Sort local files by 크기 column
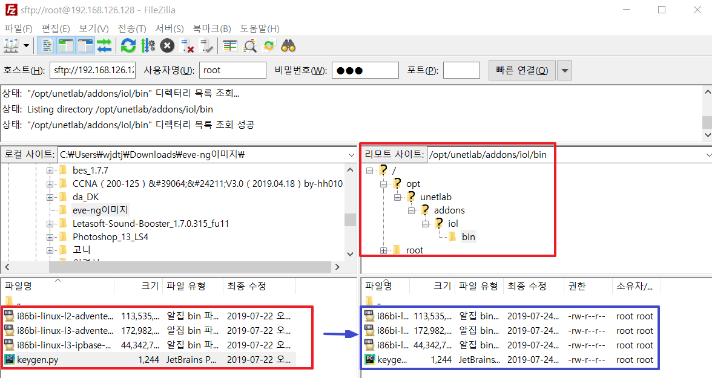The width and height of the screenshot is (712, 378). click(138, 286)
